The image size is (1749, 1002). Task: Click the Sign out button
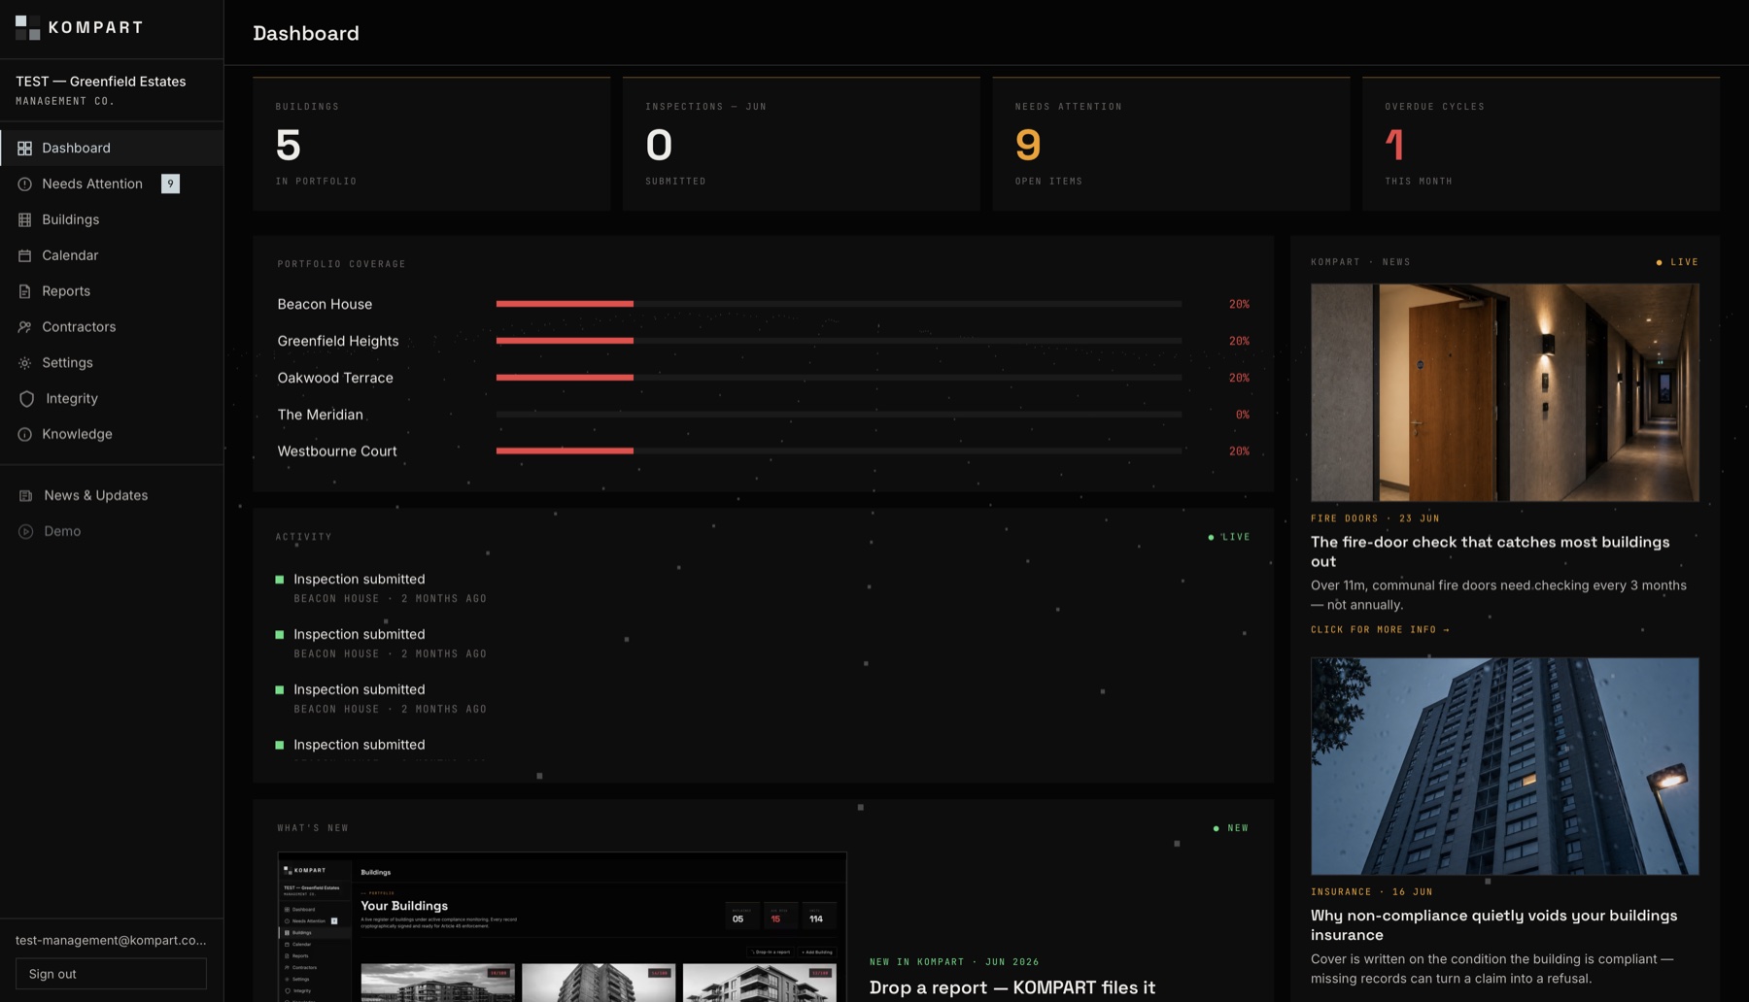(x=111, y=974)
